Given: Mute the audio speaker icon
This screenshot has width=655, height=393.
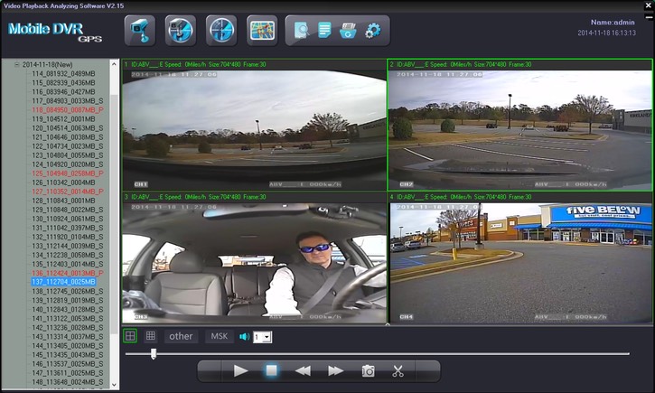Looking at the screenshot, I should point(244,337).
